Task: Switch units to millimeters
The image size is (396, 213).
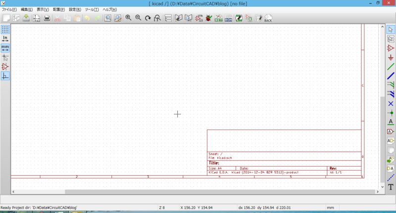Action: [x=5, y=48]
